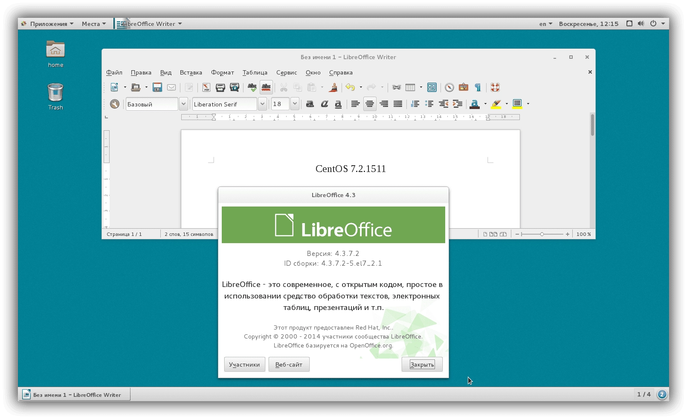Click the yellow undo arrow icon
Image resolution: width=687 pixels, height=419 pixels.
350,87
